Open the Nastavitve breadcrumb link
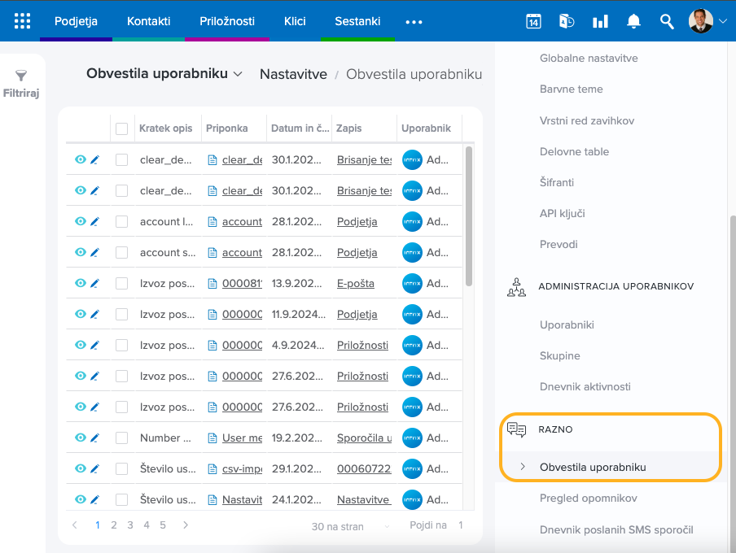736x553 pixels. pos(293,75)
